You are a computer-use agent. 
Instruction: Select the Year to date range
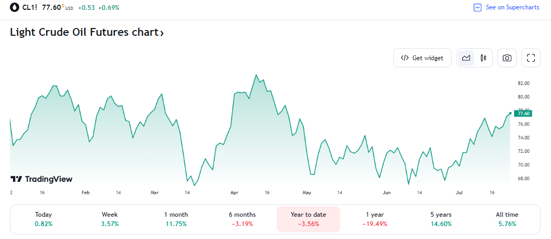point(308,219)
